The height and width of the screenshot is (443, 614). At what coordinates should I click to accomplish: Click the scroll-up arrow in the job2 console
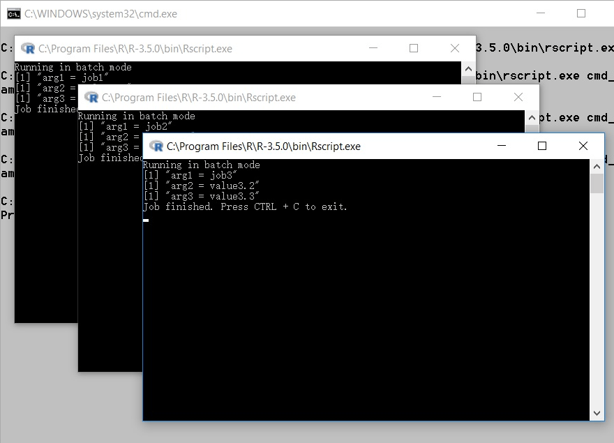click(x=530, y=118)
